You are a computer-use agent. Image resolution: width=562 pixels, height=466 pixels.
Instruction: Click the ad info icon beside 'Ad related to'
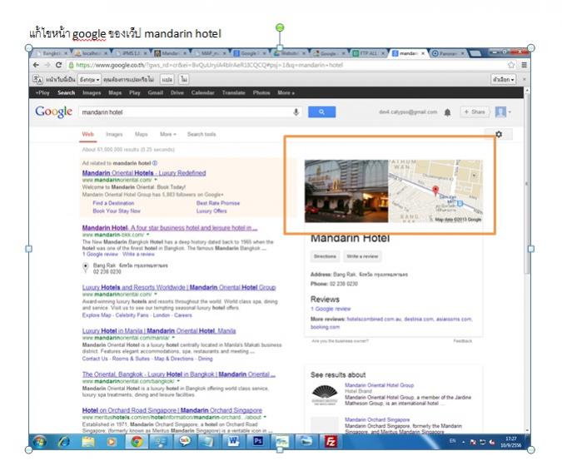click(x=155, y=163)
